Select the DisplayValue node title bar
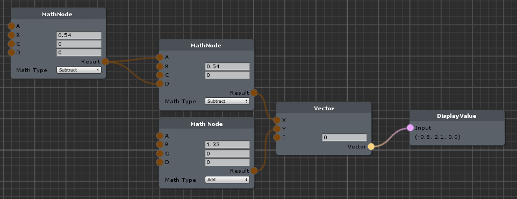Screen dimensions: 517x199 point(457,116)
